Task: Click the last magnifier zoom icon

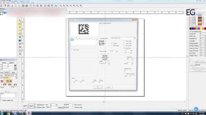Action: [x=81, y=6]
